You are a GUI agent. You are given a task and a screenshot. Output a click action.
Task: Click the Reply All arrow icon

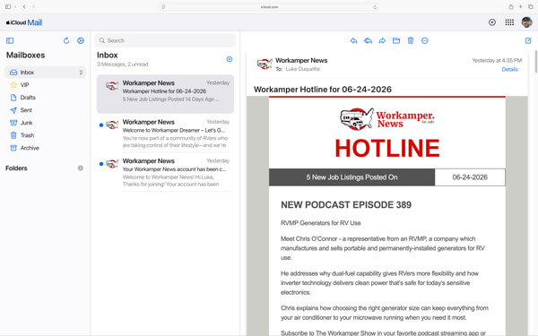(368, 41)
